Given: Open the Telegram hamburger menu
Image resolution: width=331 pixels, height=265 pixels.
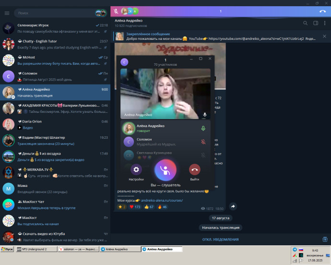Looking at the screenshot, I should tap(7, 13).
